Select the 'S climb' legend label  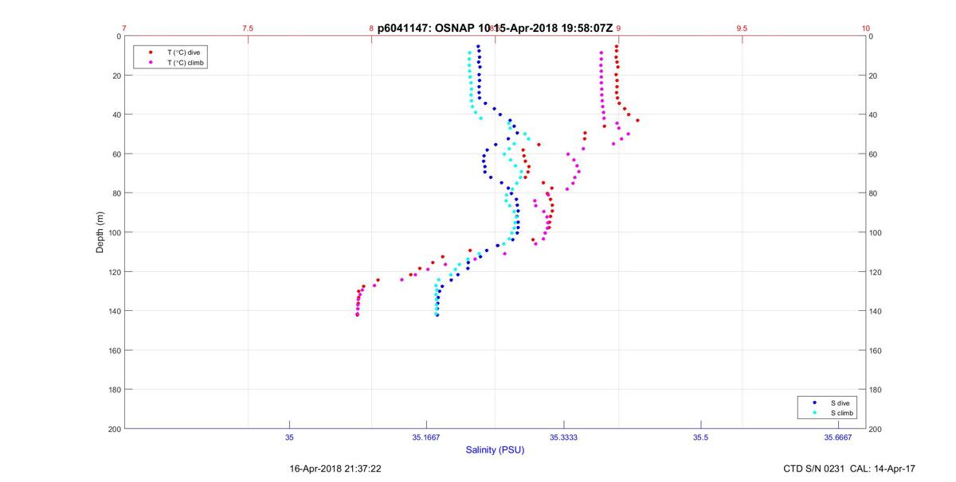842,413
